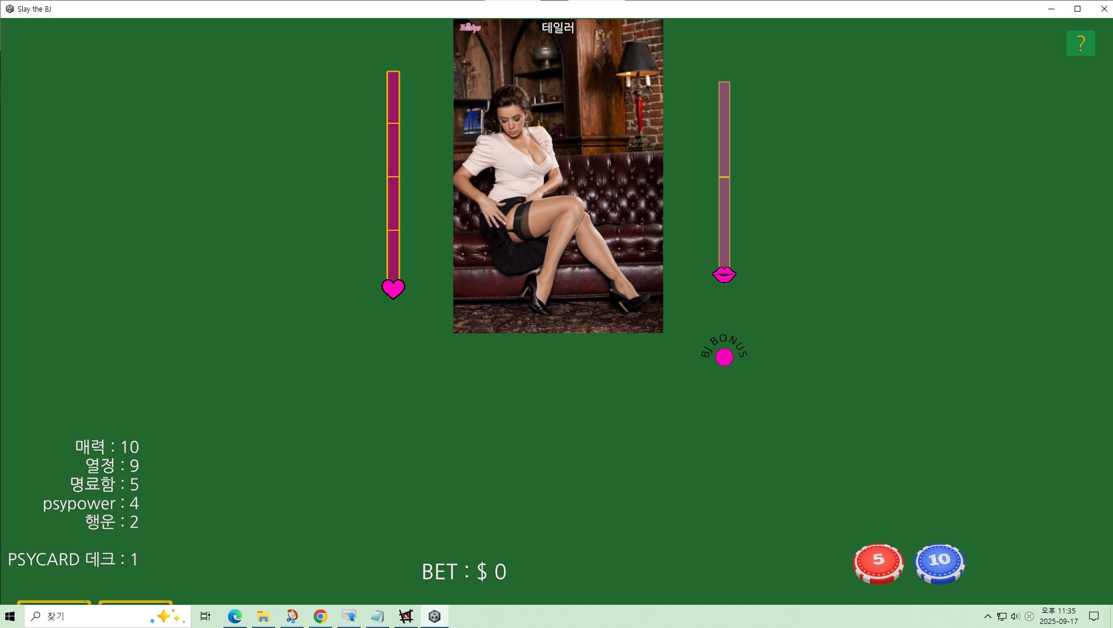Image resolution: width=1113 pixels, height=628 pixels.
Task: Click the blue 10 betting chip
Action: (x=939, y=563)
